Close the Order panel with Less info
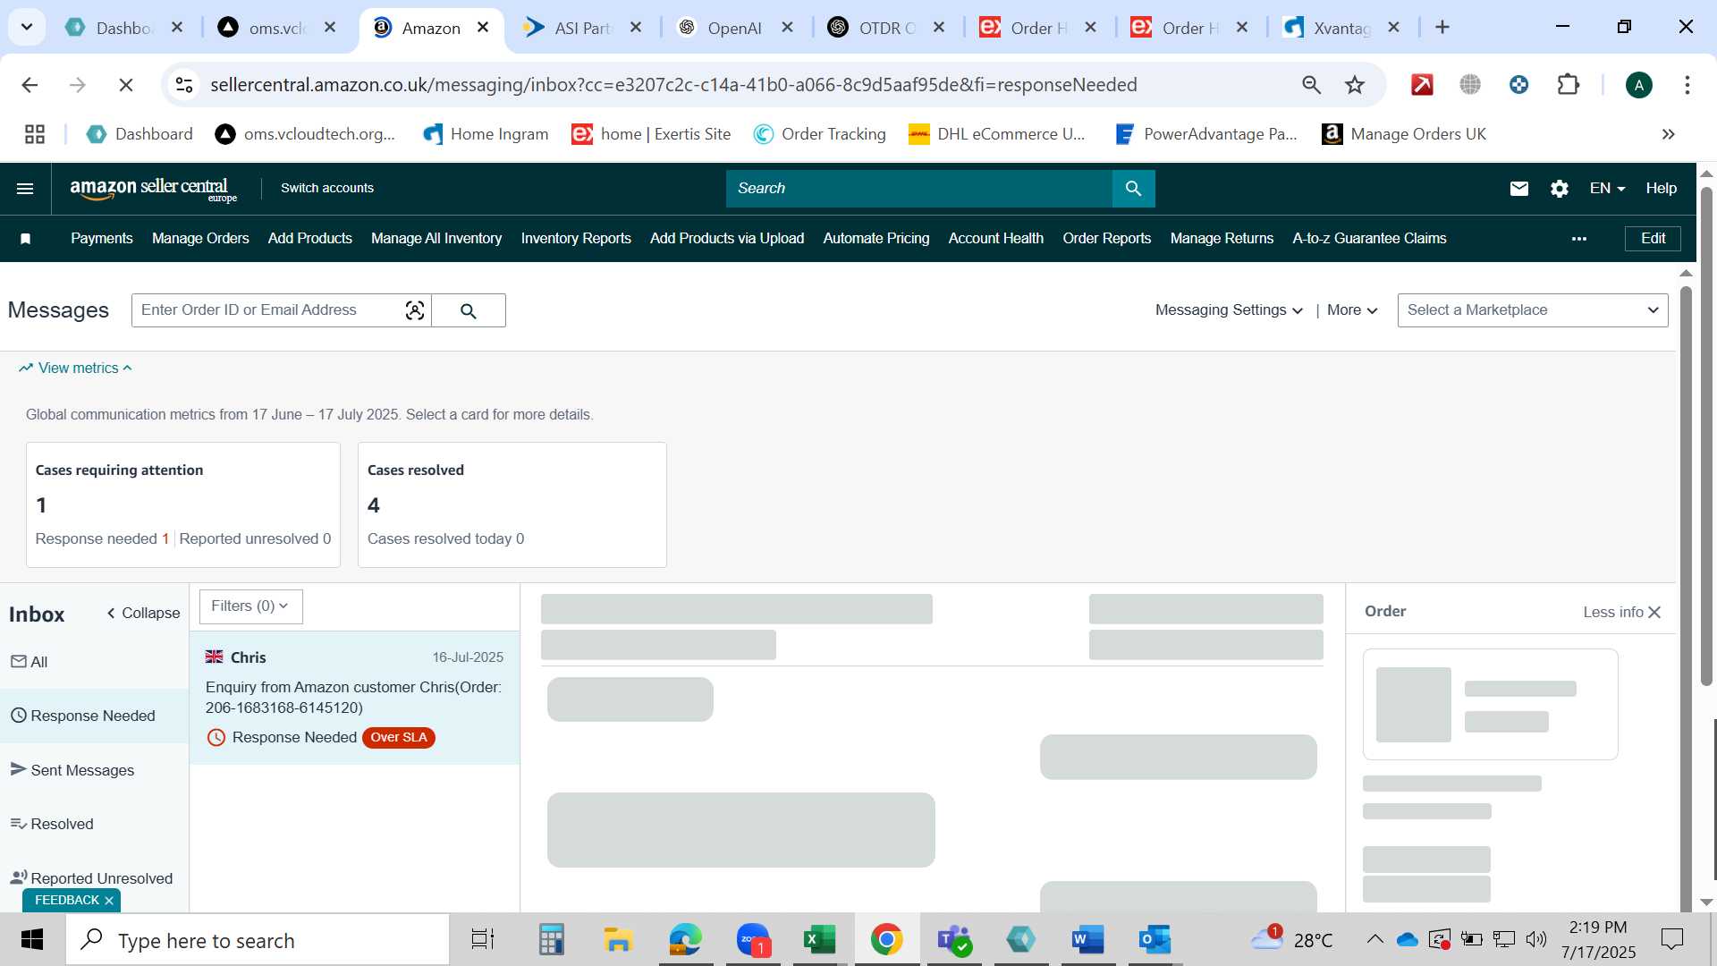The height and width of the screenshot is (966, 1717). click(x=1621, y=613)
